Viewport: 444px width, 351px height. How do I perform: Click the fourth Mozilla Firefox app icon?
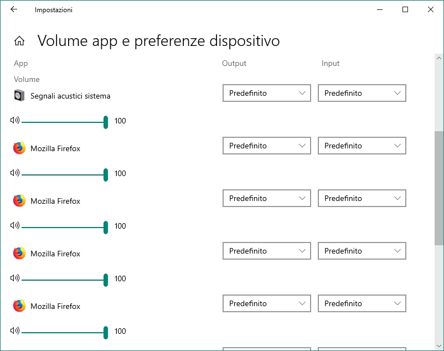(x=19, y=306)
